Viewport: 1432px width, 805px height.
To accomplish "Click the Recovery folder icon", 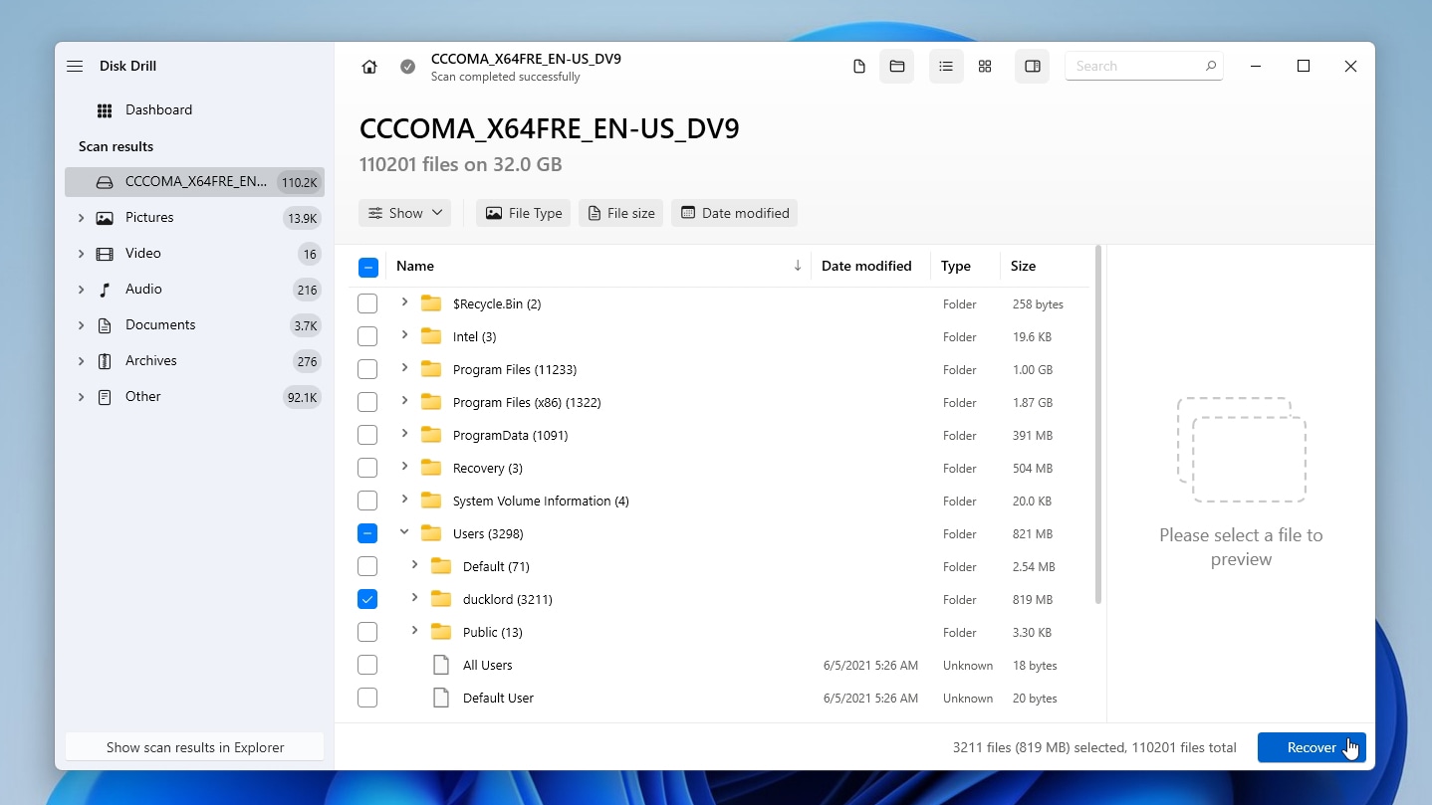I will pos(431,468).
